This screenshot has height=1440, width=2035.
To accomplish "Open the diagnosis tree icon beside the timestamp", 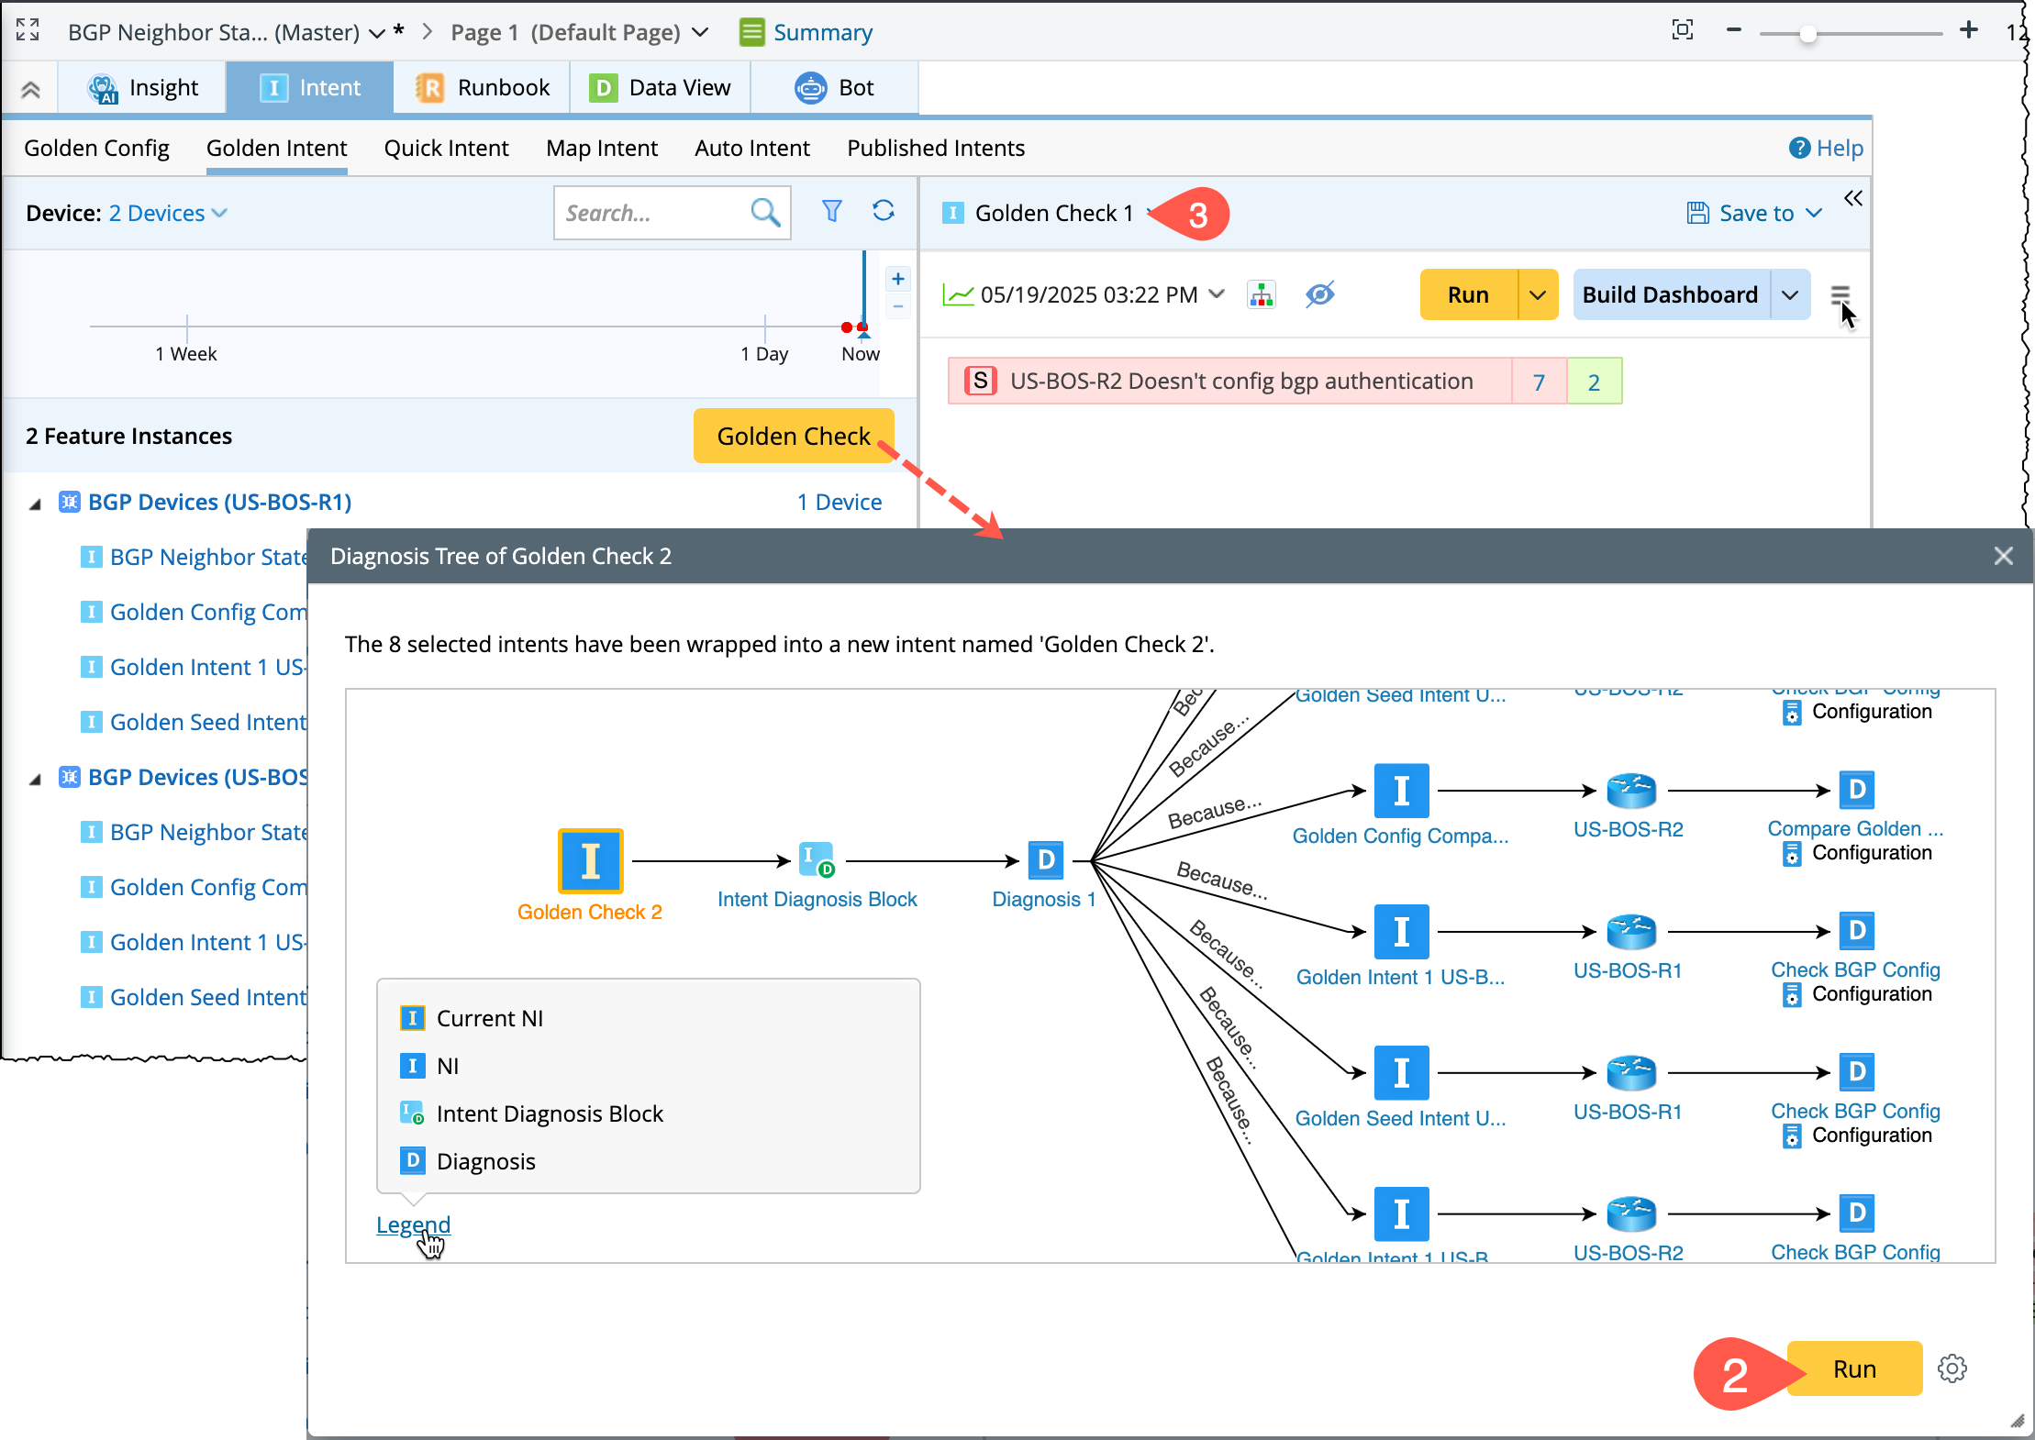I will pos(1262,295).
